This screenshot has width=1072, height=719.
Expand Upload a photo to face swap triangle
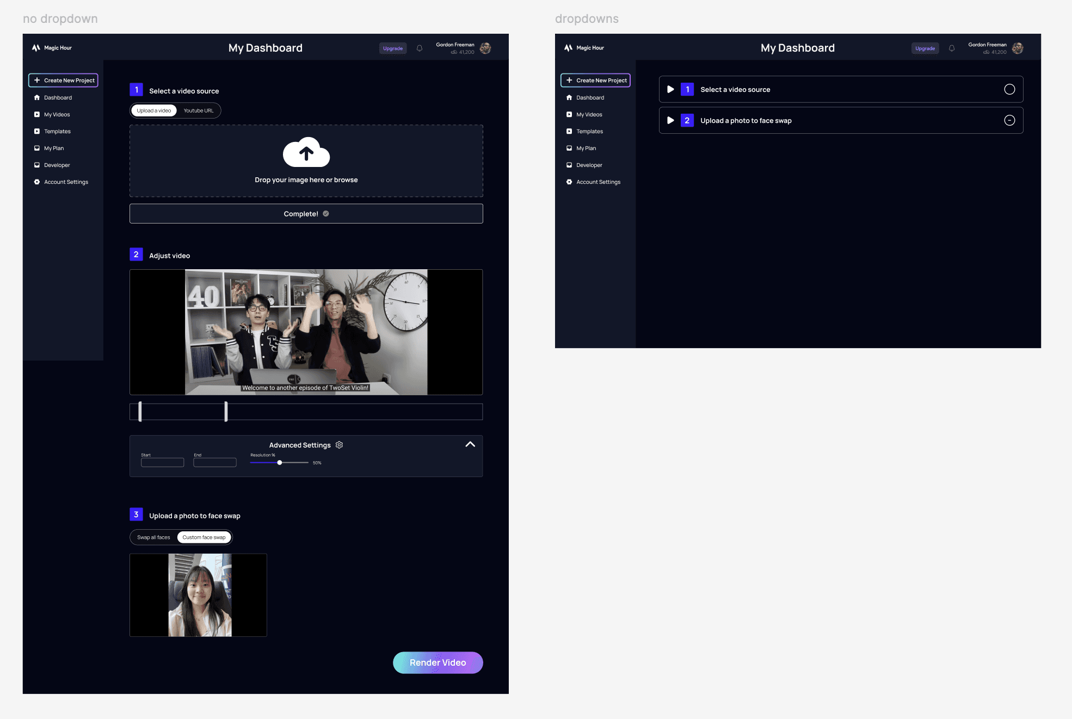(670, 121)
